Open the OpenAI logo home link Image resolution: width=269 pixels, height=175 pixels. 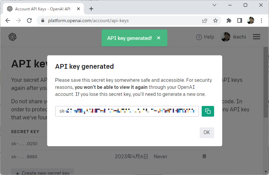(x=13, y=37)
